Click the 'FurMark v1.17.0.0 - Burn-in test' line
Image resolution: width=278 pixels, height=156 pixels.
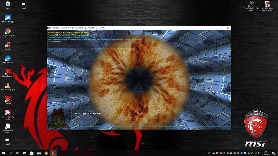[x=68, y=33]
